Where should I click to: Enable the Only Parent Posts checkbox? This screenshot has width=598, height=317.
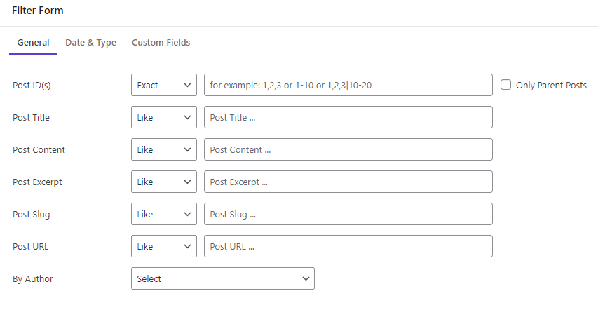(x=505, y=85)
